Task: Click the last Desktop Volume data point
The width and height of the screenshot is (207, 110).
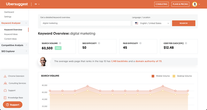Action: 188,94
